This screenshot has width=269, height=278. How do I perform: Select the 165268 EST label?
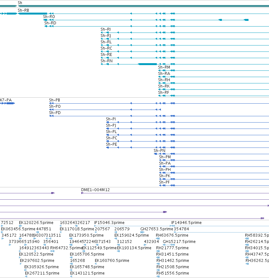click(x=77, y=261)
